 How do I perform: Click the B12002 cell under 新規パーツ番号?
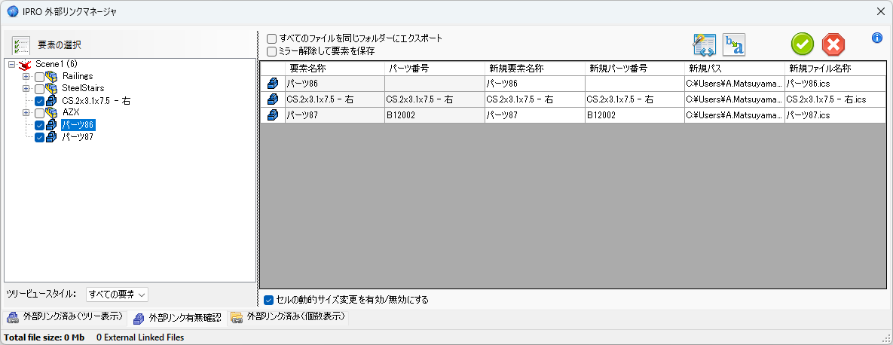[634, 115]
